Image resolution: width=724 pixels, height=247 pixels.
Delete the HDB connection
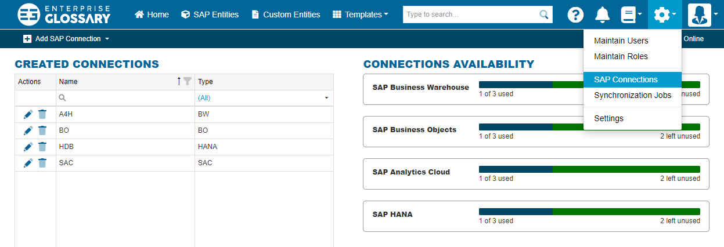click(x=42, y=147)
